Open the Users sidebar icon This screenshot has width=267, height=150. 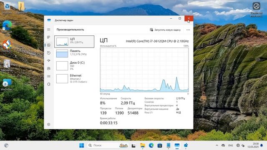coord(49,68)
